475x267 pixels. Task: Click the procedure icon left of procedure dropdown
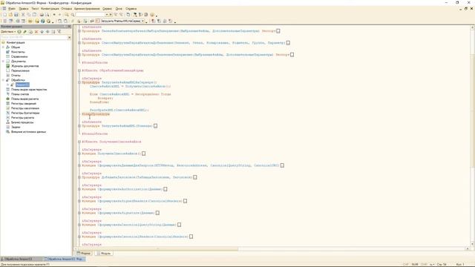point(97,22)
